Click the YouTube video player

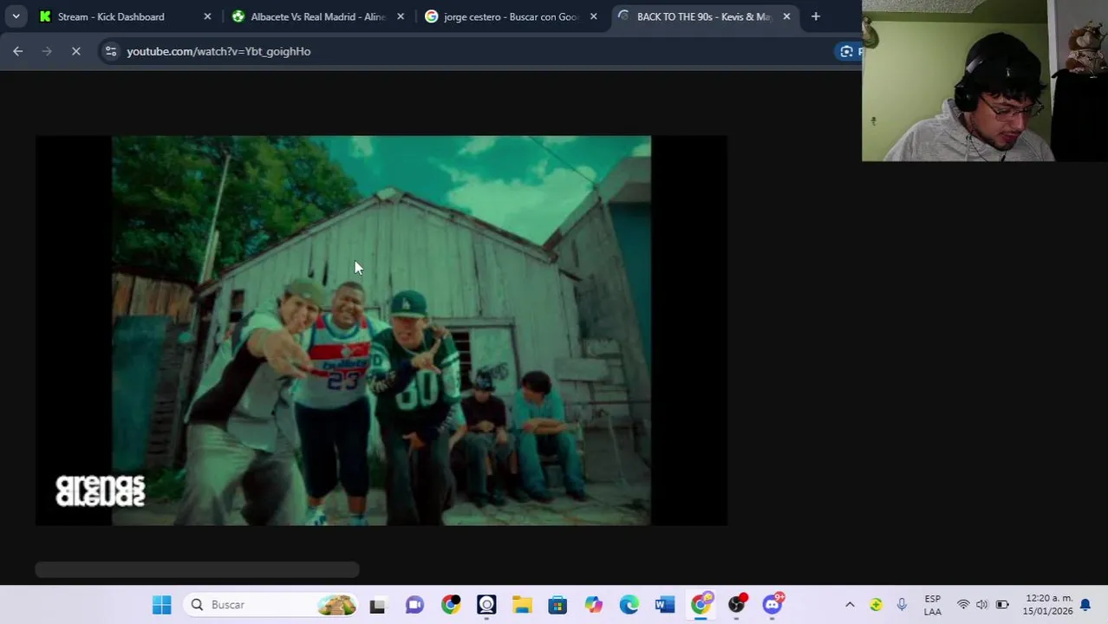(x=381, y=330)
